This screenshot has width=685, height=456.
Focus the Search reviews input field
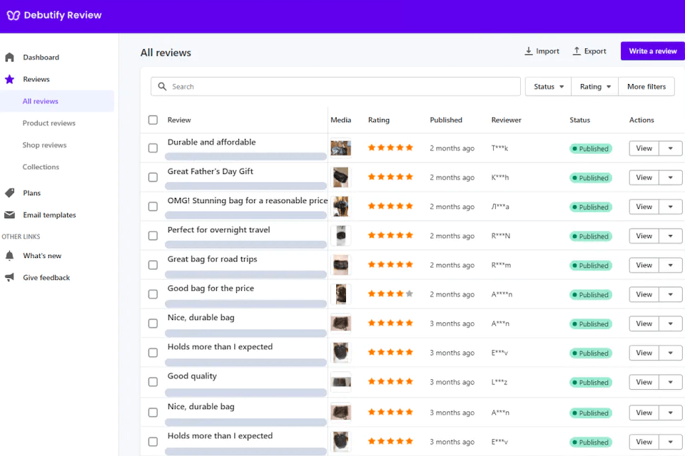(x=335, y=86)
